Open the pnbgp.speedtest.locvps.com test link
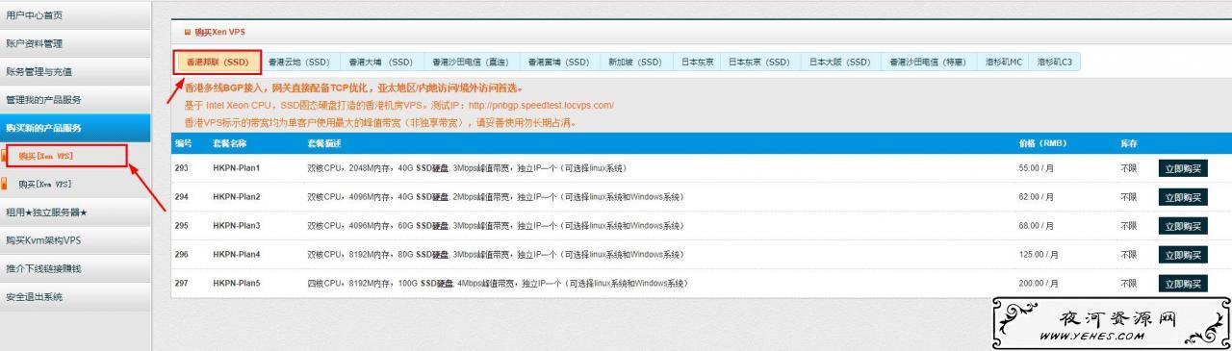 pos(541,105)
